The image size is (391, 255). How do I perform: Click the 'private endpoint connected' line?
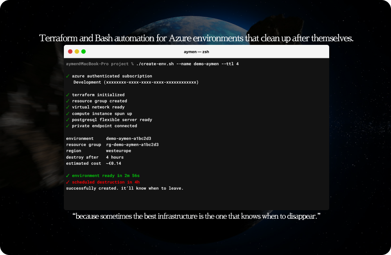point(102,126)
